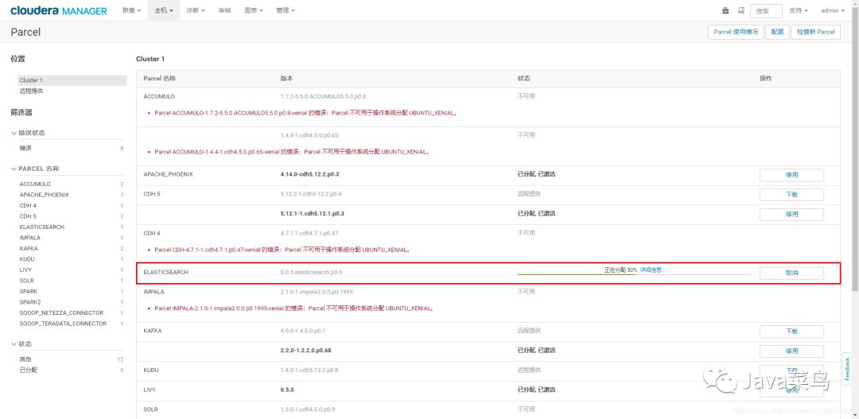Click the 版本 column header
859x419 pixels.
point(286,79)
